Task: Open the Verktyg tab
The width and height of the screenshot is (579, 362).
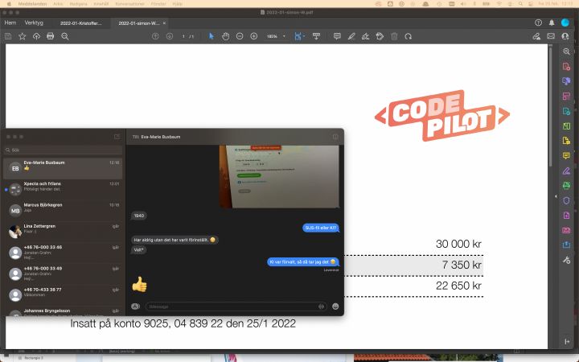Action: coord(34,23)
